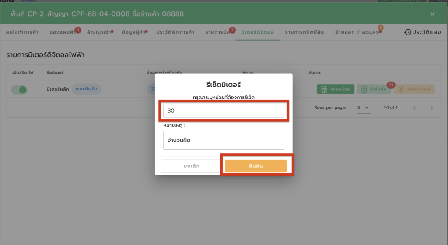This screenshot has height=245, width=448.
Task: Click the reset units input showing 30
Action: tap(224, 111)
